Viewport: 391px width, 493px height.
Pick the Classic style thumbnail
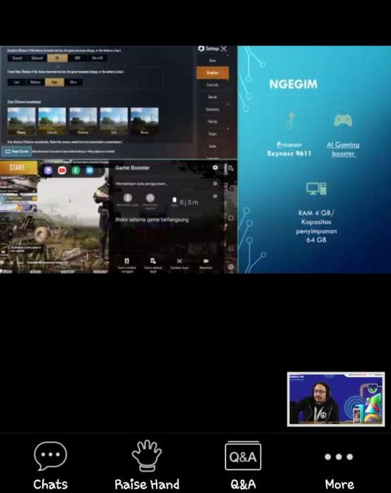coord(22,121)
